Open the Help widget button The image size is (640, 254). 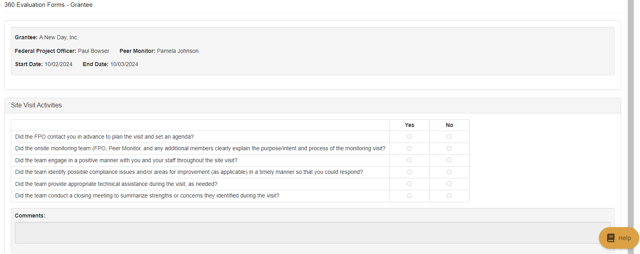[x=619, y=238]
